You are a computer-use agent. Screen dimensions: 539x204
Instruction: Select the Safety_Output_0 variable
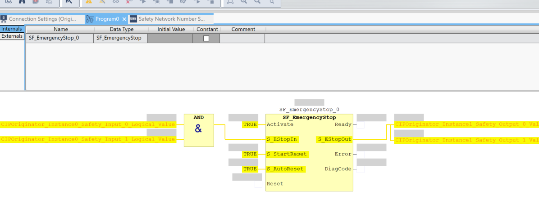tap(466, 124)
